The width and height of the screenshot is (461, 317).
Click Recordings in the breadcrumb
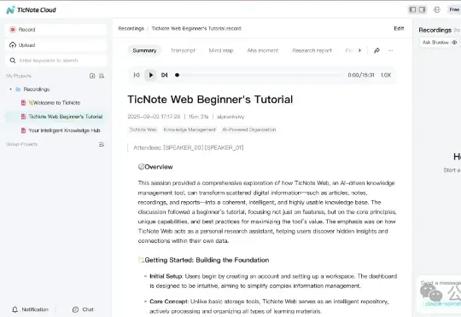[131, 28]
